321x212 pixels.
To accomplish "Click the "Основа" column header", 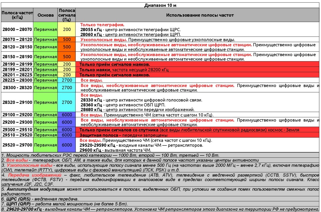I will point(45,15).
